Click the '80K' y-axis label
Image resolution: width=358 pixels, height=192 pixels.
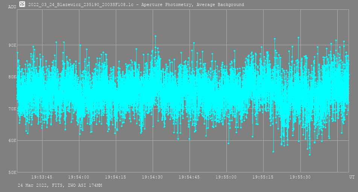[12, 77]
